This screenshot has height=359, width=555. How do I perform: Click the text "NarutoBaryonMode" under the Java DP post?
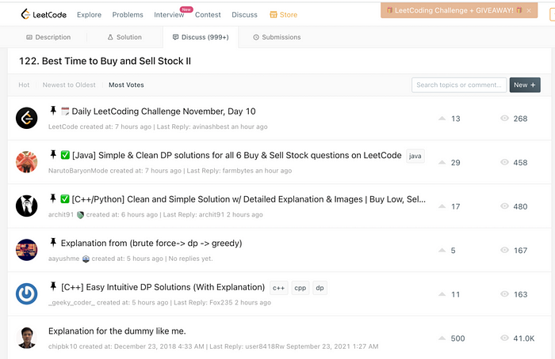[78, 171]
